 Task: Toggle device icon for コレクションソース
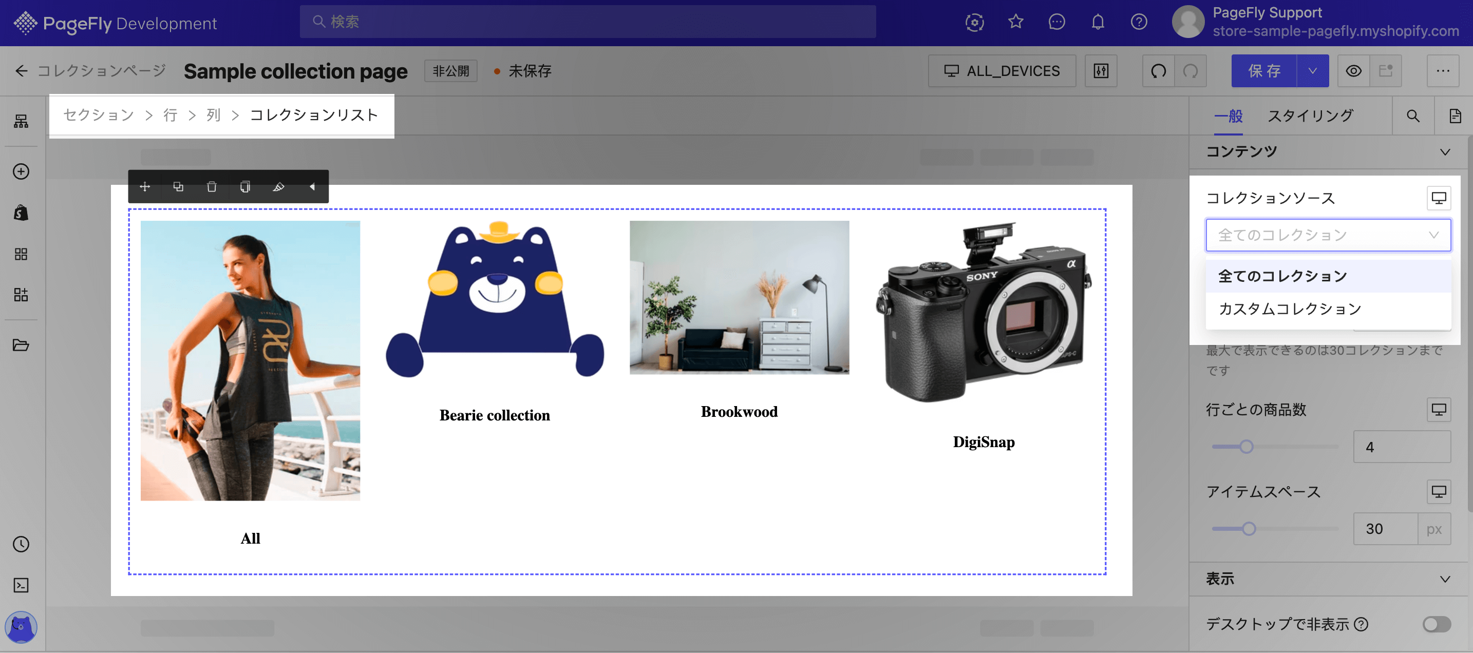1439,198
